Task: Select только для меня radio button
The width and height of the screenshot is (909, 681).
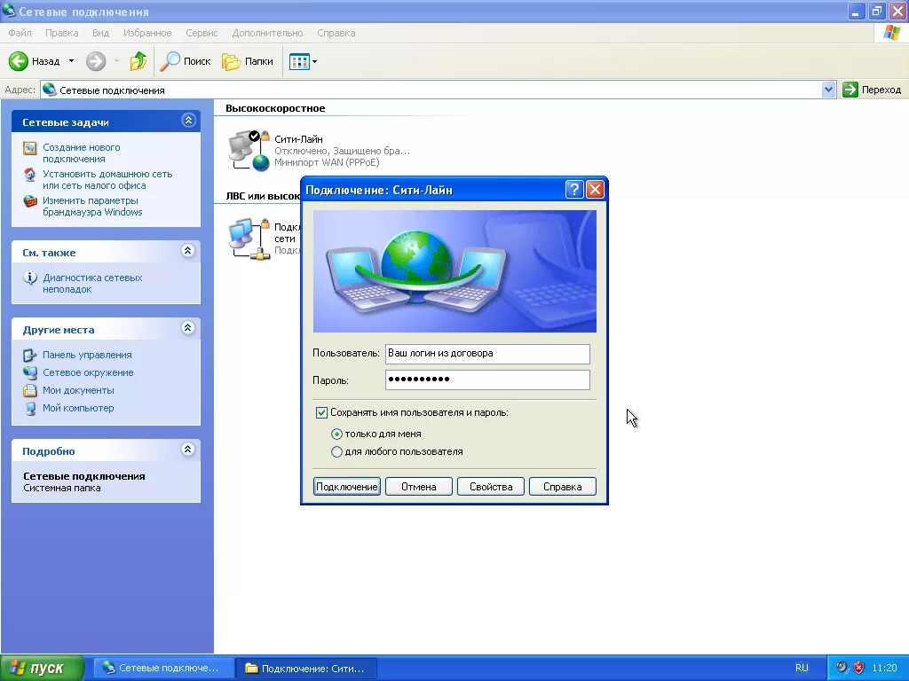Action: tap(336, 434)
